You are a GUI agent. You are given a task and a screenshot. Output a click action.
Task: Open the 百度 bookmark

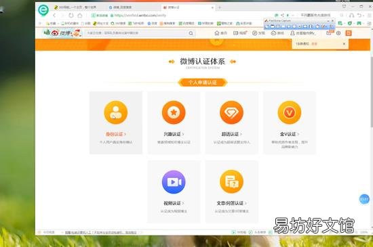(152, 23)
